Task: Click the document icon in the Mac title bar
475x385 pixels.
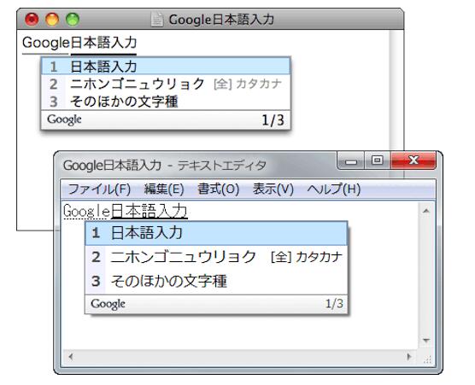Action: pyautogui.click(x=157, y=20)
